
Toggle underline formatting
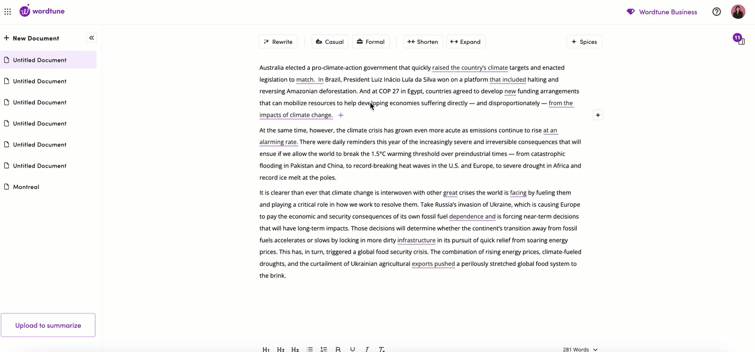353,349
